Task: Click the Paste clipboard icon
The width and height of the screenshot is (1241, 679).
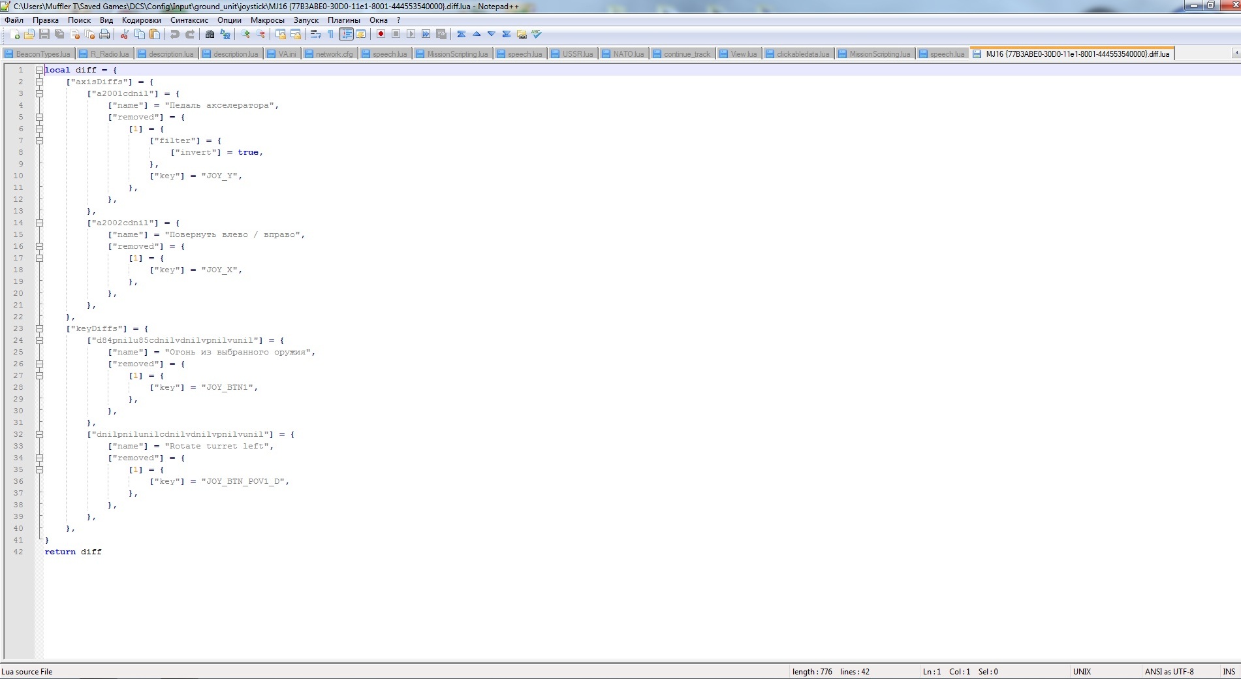Action: pos(154,35)
